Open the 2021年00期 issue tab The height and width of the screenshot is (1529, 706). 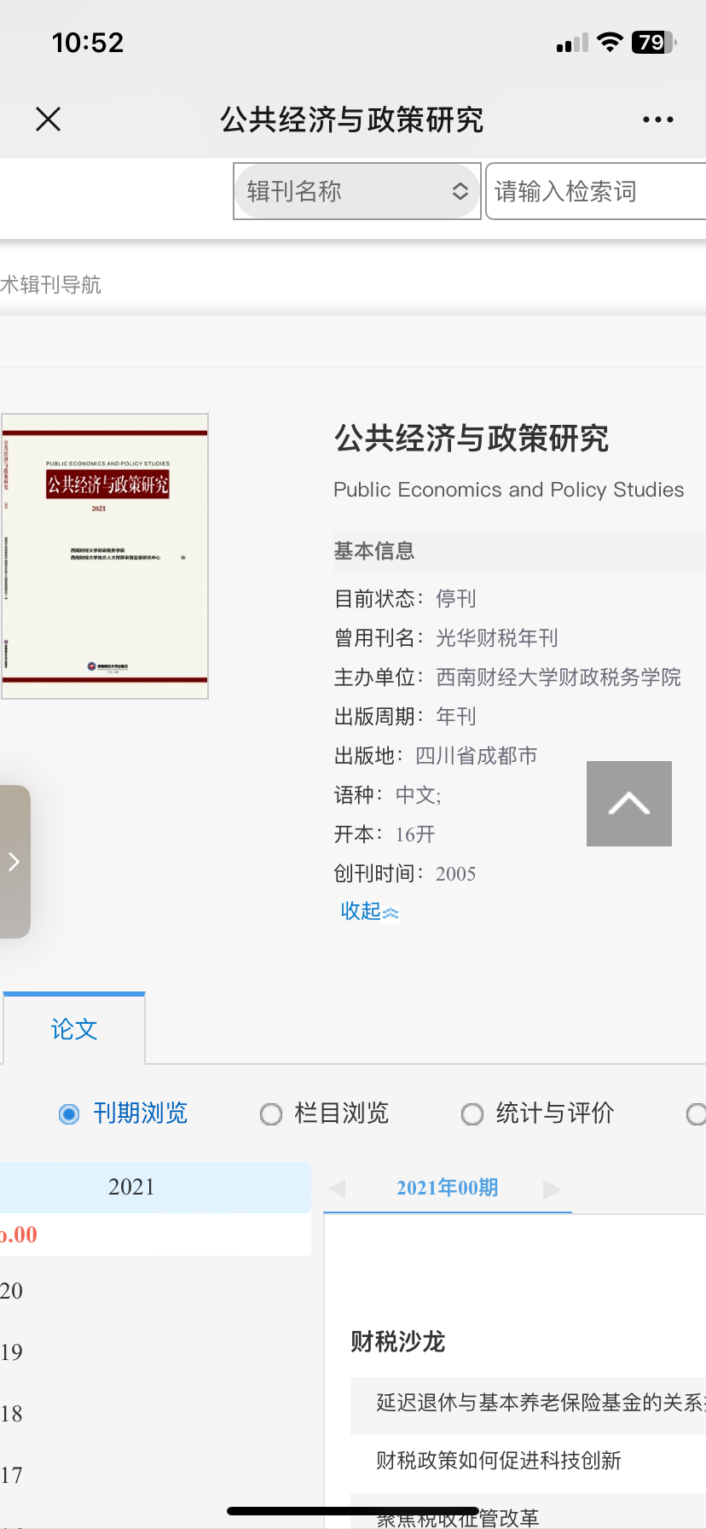coord(447,1188)
